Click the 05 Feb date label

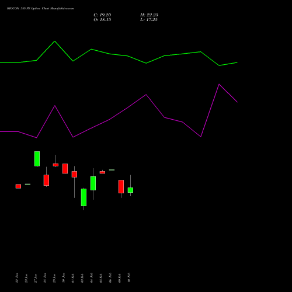[x=101, y=278]
